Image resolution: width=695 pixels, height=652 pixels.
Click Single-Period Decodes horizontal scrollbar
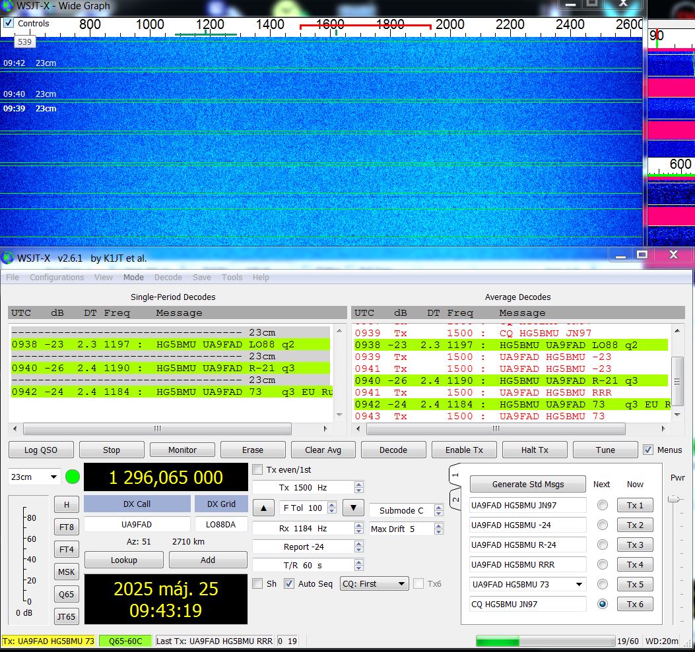click(x=157, y=429)
